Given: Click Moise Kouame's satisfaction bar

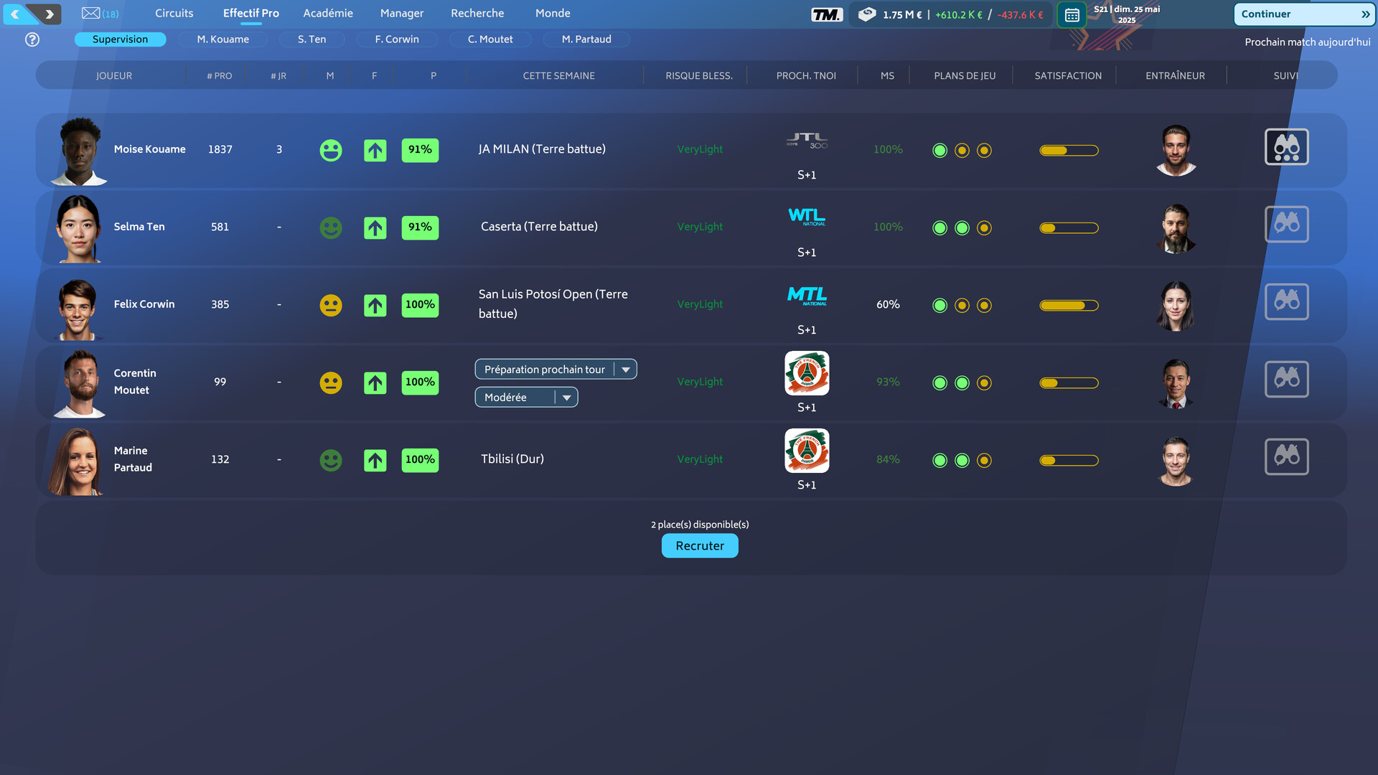Looking at the screenshot, I should (1069, 151).
